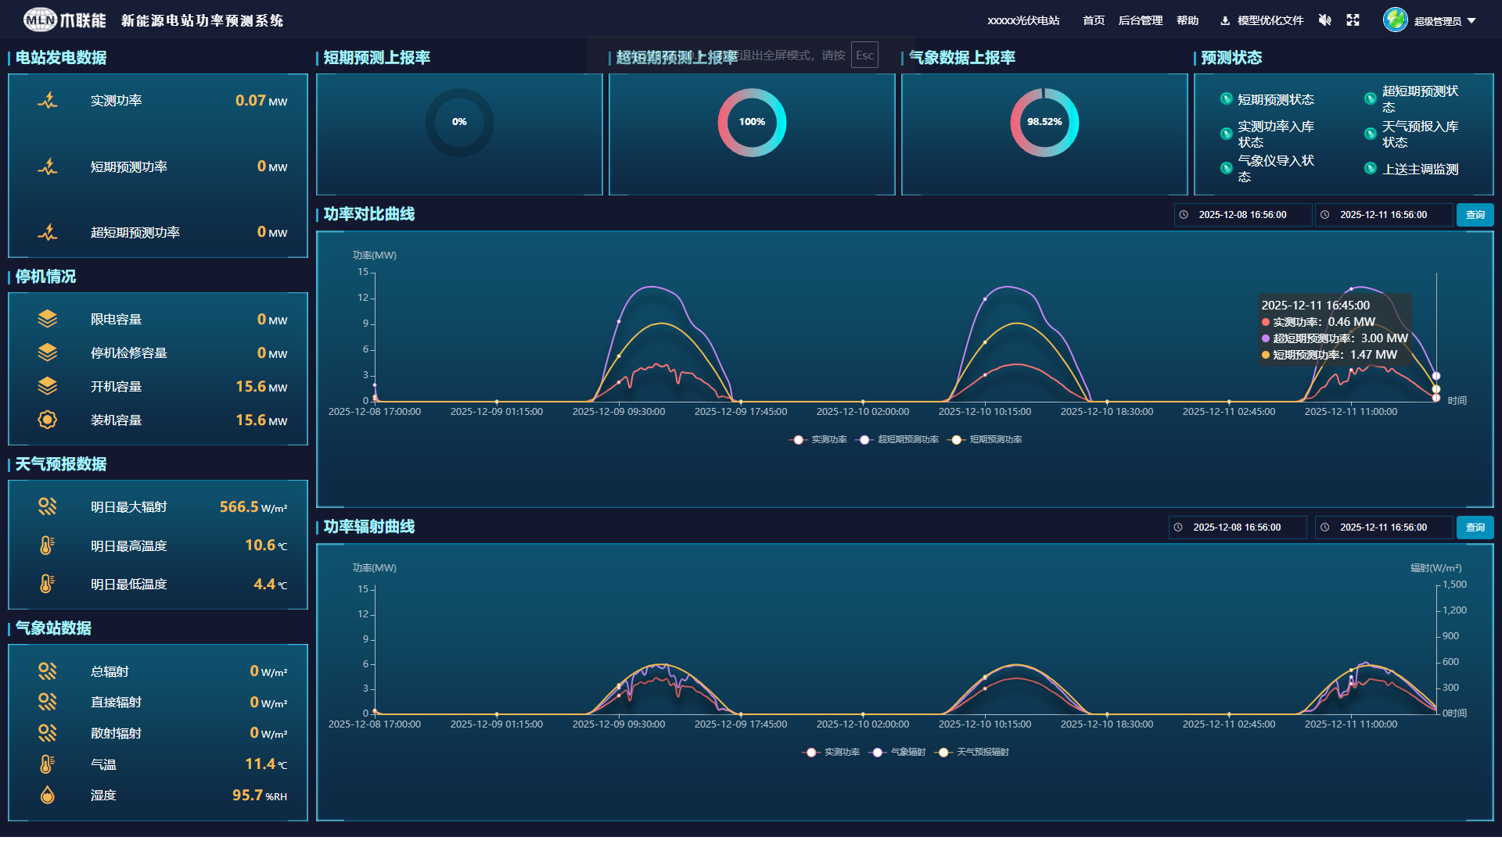Click the 短期预测状态 green indicator

(x=1227, y=98)
